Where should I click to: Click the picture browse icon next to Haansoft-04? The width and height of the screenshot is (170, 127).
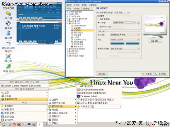138,23
